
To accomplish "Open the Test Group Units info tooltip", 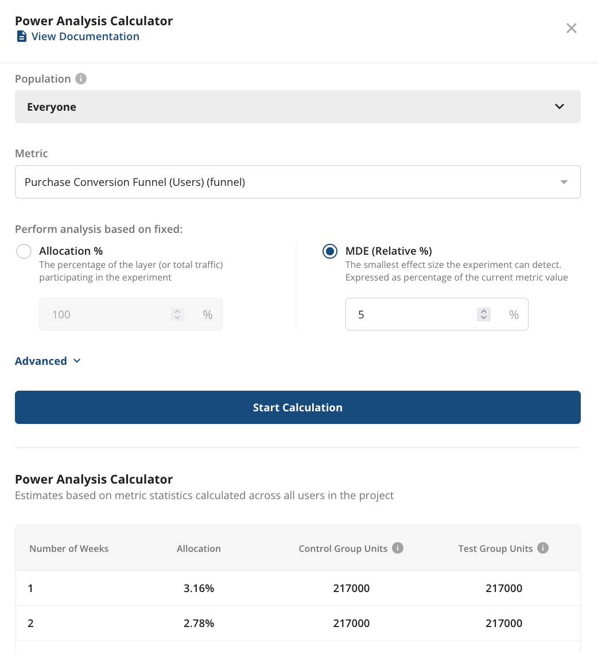I will tap(543, 548).
